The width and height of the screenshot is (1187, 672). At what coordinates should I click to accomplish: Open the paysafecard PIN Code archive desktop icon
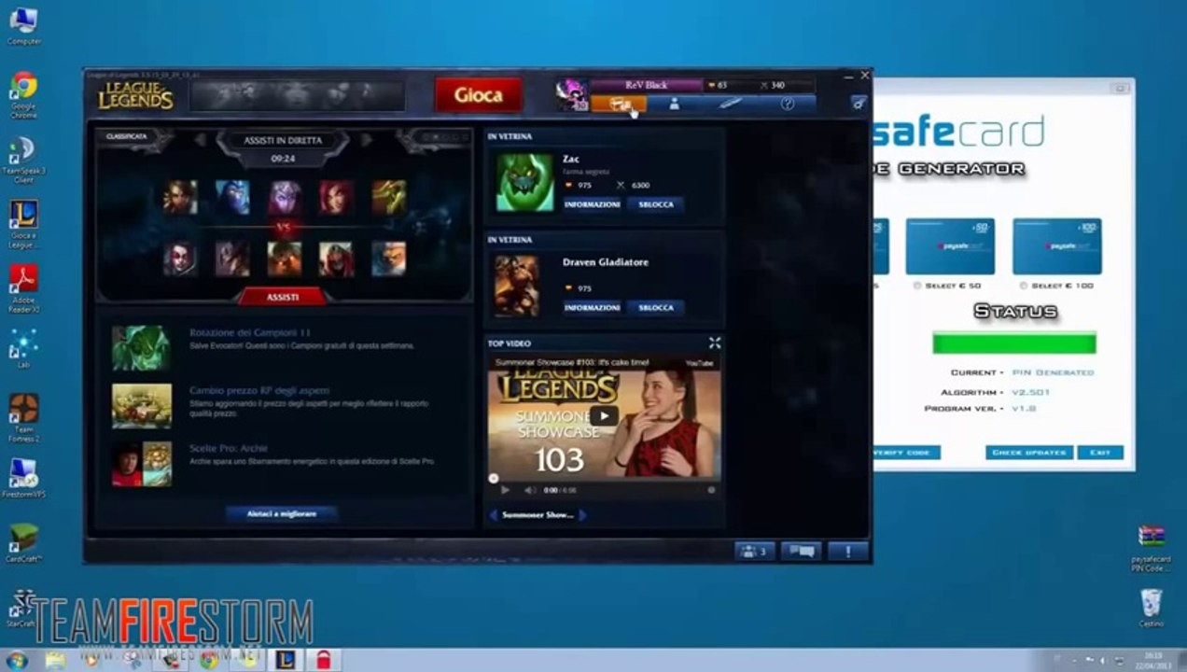pos(1151,547)
